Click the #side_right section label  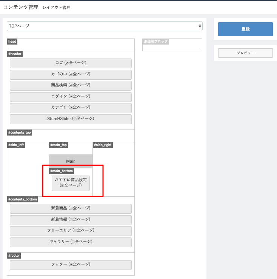(103, 145)
